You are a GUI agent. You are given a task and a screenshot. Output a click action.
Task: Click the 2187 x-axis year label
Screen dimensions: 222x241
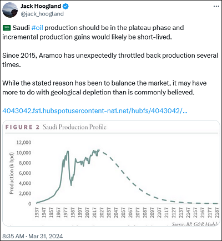pyautogui.click(x=217, y=213)
